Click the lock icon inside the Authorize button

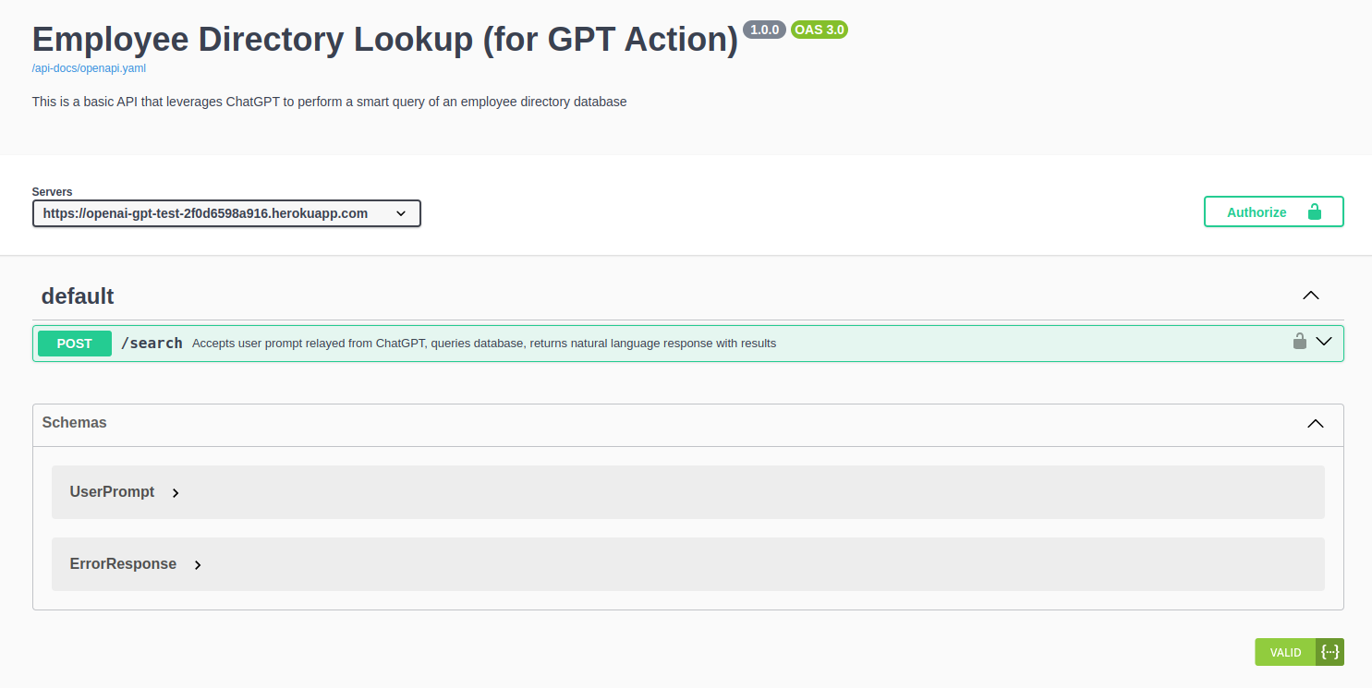(x=1314, y=211)
